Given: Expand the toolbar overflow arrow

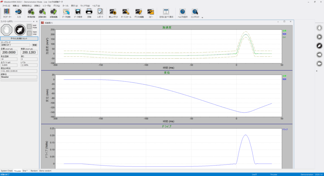Looking at the screenshot, I should pyautogui.click(x=202, y=18).
